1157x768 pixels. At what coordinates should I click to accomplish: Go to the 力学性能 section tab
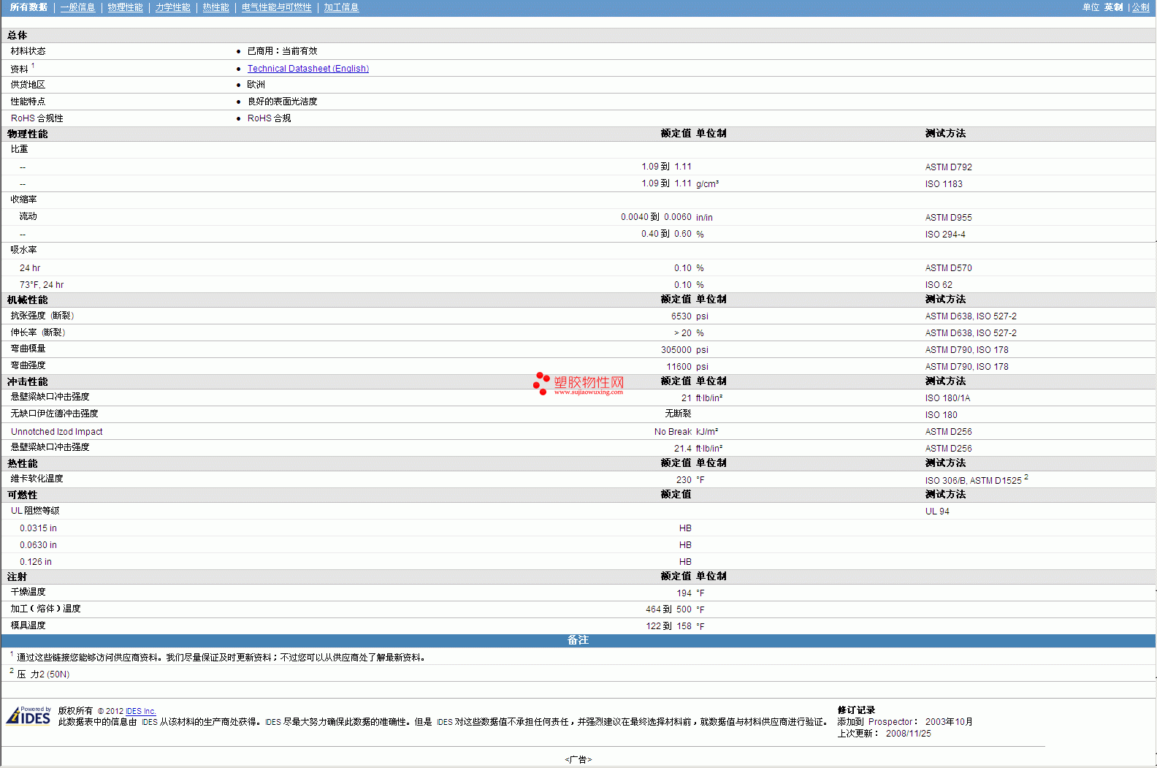172,7
